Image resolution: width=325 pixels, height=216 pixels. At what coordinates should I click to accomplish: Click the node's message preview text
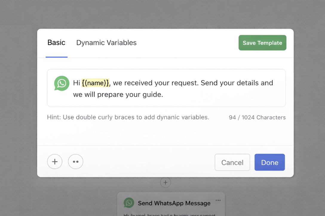(170, 214)
